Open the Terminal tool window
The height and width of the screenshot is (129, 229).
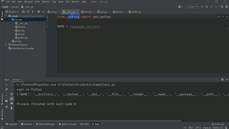pos(26,124)
